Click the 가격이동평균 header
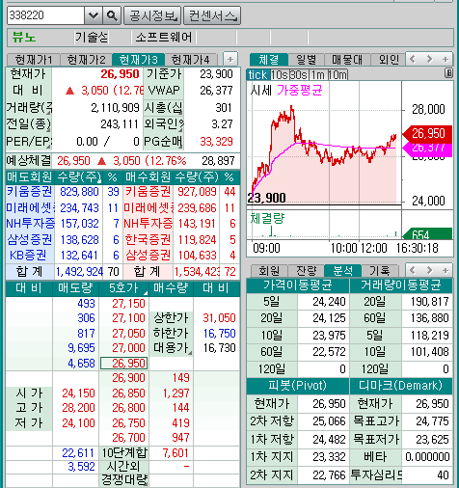The height and width of the screenshot is (488, 459). coord(298,285)
